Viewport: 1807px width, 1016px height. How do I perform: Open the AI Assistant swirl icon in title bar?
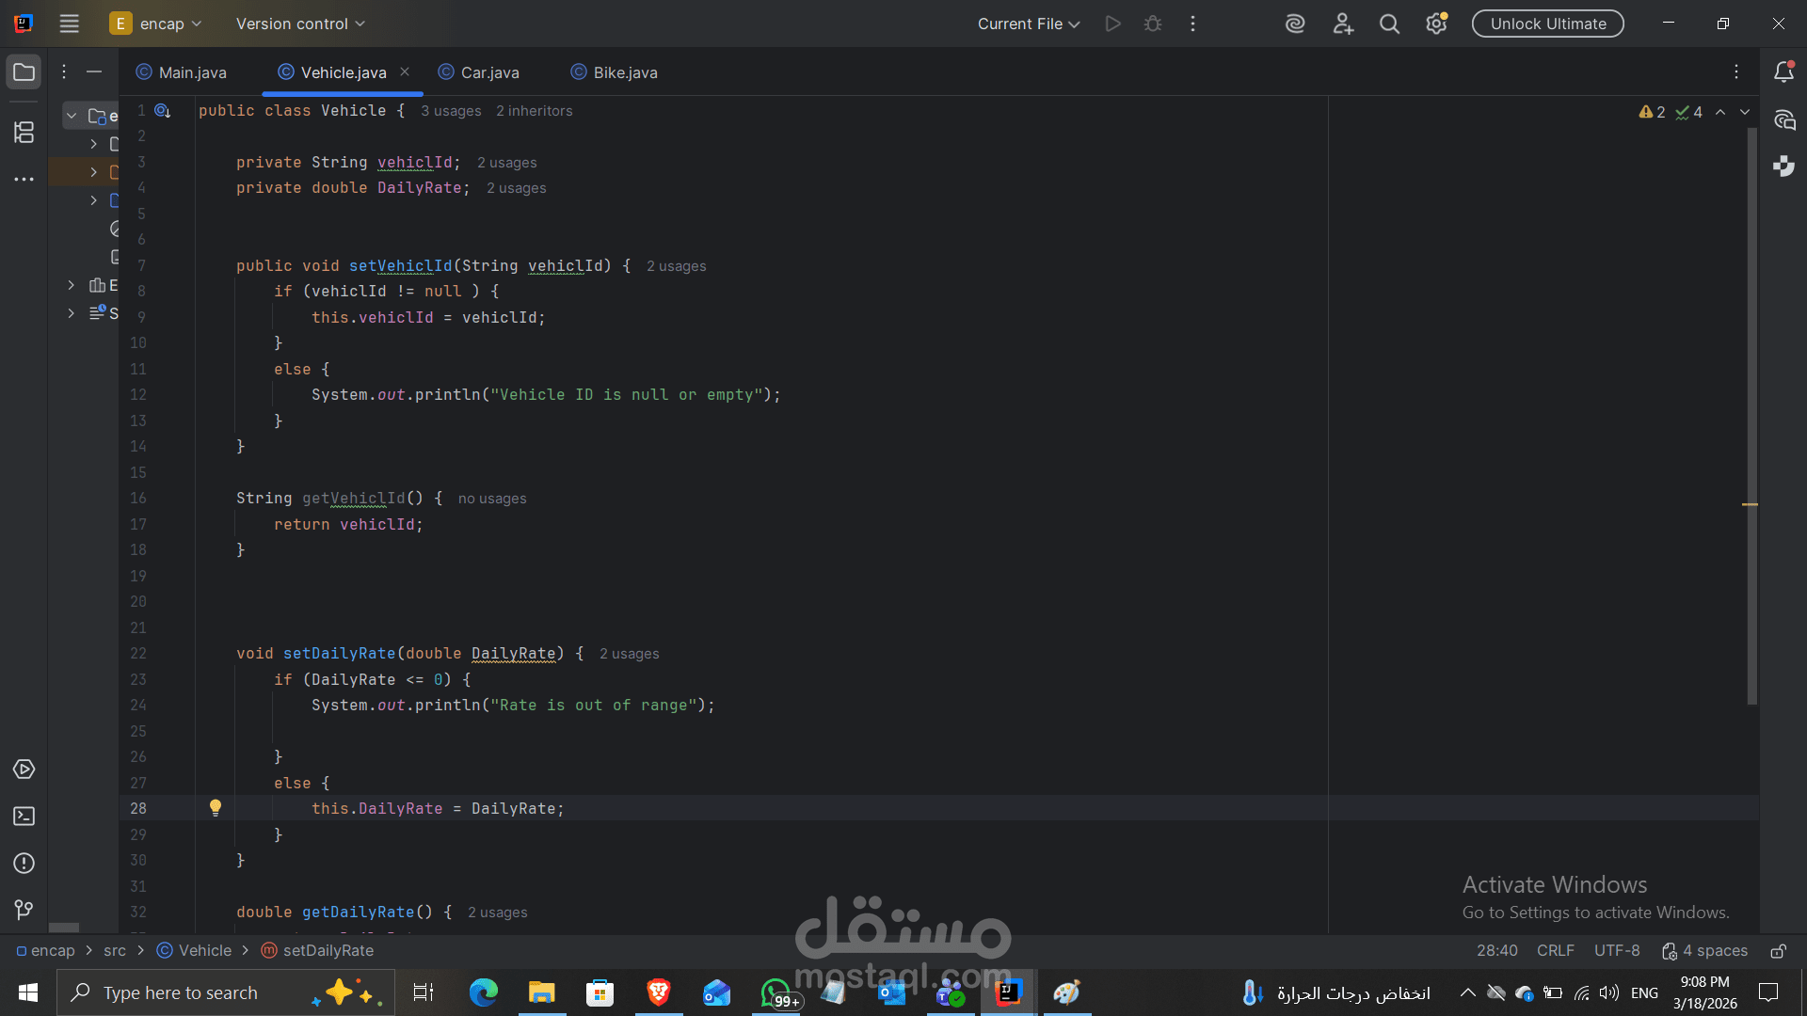(x=1295, y=24)
